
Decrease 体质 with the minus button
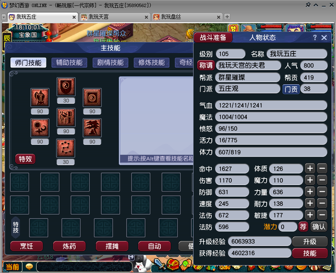pos(322,168)
